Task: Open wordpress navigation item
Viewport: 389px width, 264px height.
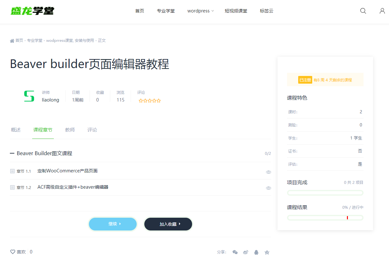Action: [x=198, y=11]
